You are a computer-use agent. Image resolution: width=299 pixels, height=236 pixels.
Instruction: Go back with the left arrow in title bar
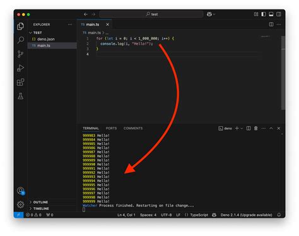click(x=85, y=15)
